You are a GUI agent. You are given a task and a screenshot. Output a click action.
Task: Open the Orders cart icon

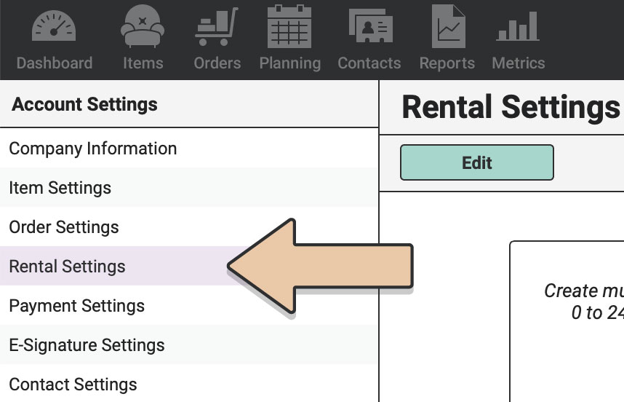point(217,26)
